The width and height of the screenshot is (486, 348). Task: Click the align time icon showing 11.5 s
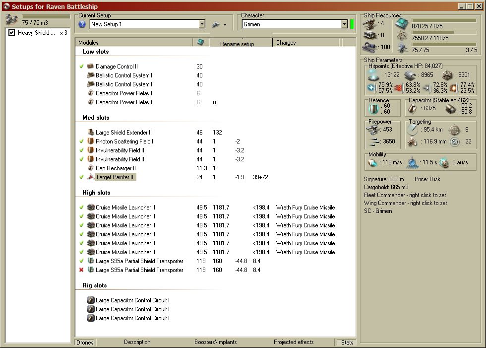point(412,162)
